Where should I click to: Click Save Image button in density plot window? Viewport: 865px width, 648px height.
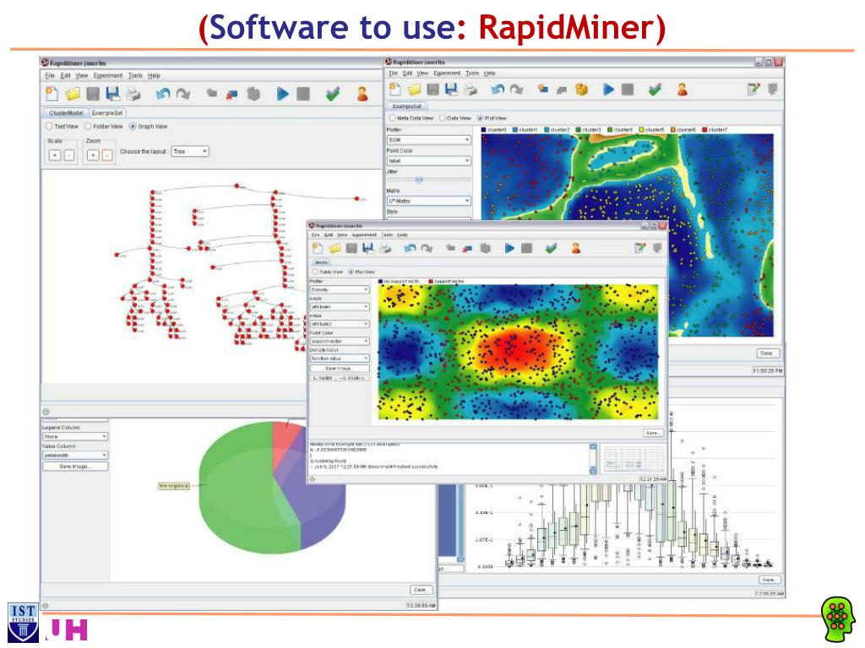[340, 368]
